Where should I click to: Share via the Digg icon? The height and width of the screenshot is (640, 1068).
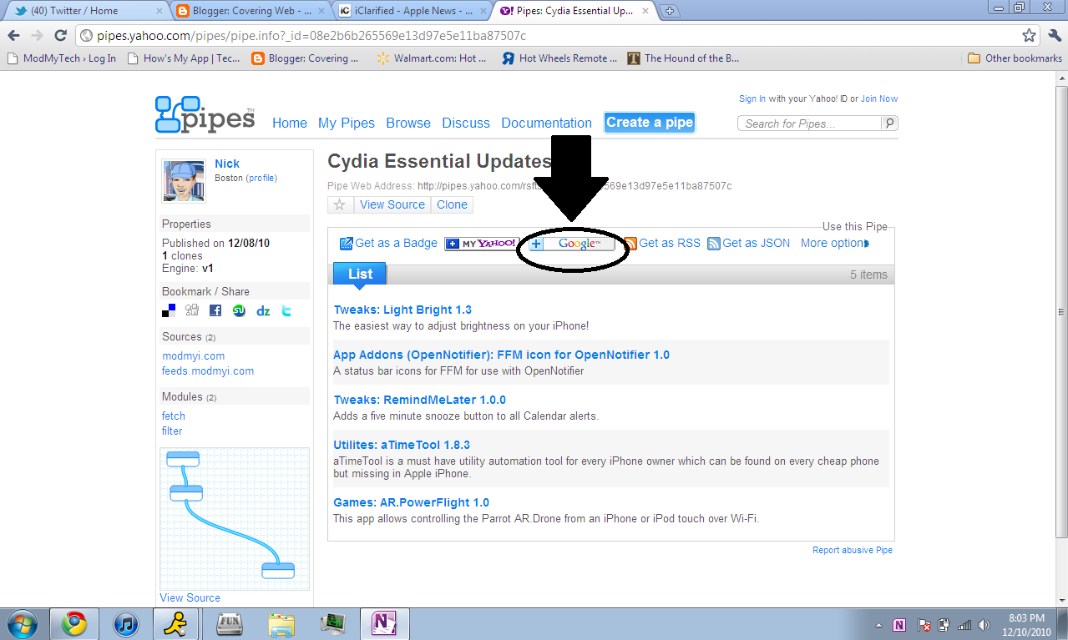tap(192, 310)
